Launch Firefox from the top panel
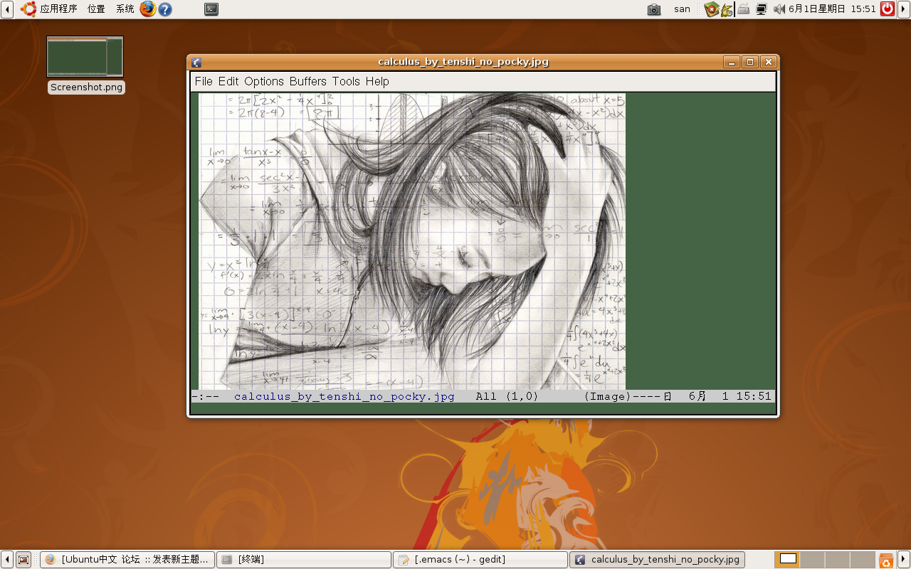 [x=148, y=9]
